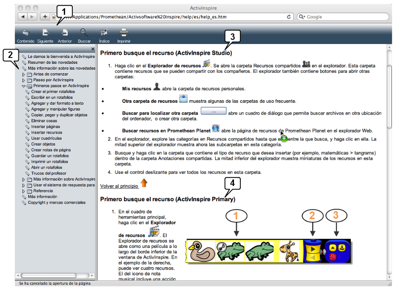
Task: Close the contents sidebar panel
Action: pos(93,49)
